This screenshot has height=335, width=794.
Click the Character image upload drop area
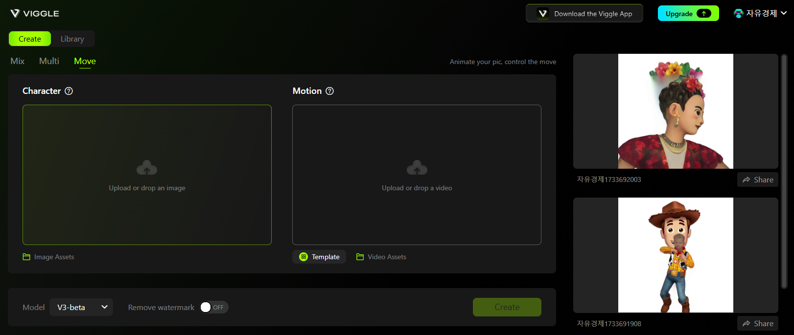tap(147, 175)
